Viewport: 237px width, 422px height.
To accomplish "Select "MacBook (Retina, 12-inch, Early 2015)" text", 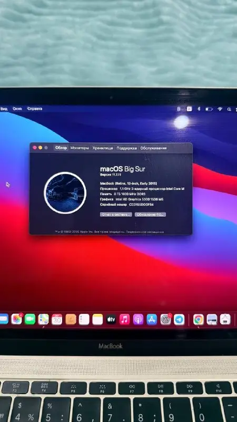I will (129, 183).
